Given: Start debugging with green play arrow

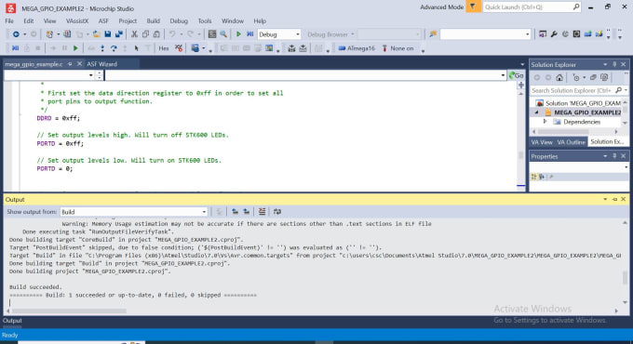Looking at the screenshot, I should [238, 34].
